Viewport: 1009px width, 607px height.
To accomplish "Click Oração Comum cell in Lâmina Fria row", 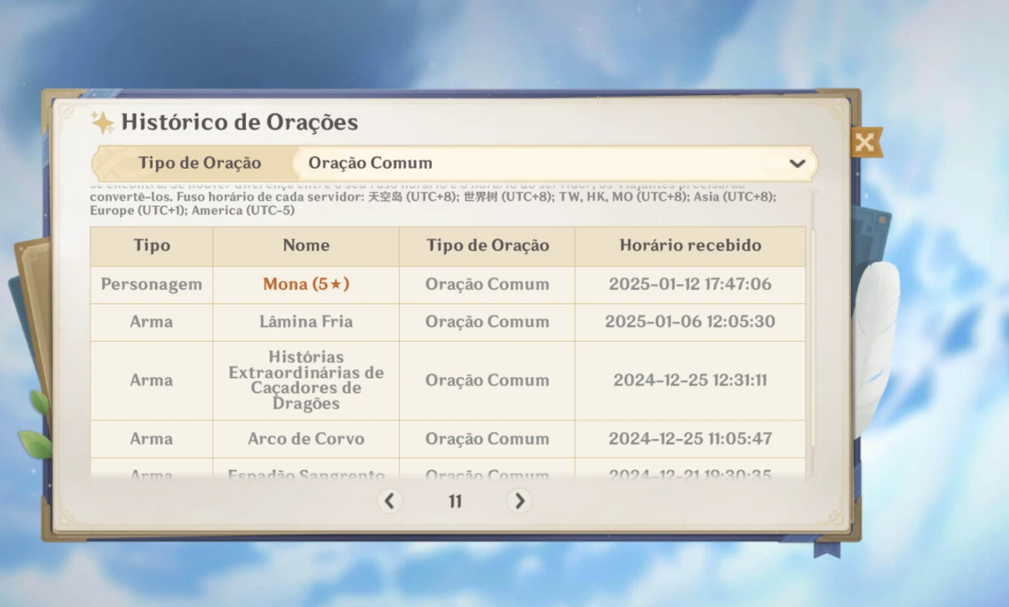I will (487, 322).
